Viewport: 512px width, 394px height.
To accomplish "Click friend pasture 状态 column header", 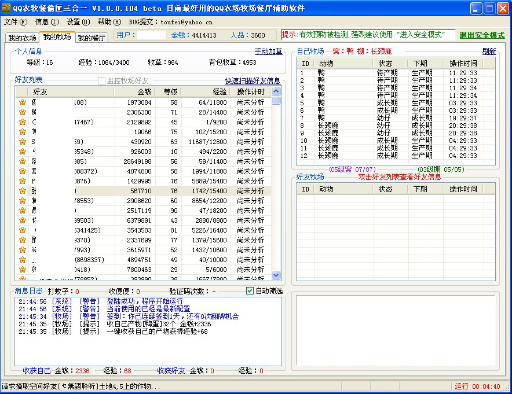I will [x=390, y=189].
